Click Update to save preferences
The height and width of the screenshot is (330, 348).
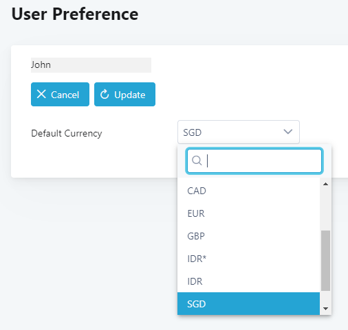(x=124, y=94)
